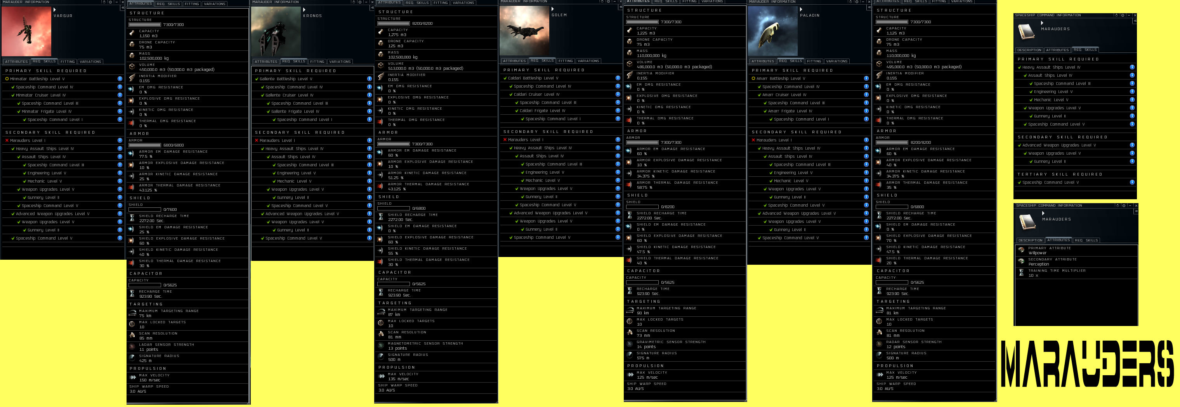1180x407 pixels.
Task: Click the armor EM resistance icon at 77.5 %
Action: pos(132,153)
